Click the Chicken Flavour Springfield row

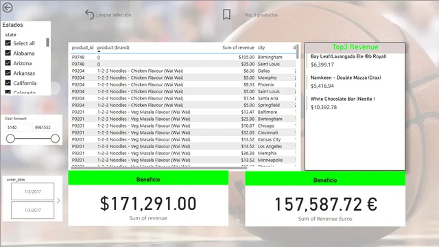pos(183,105)
